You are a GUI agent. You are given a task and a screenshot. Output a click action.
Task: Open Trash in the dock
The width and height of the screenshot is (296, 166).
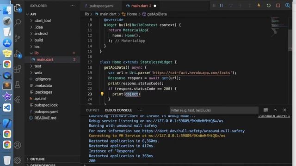(7, 160)
